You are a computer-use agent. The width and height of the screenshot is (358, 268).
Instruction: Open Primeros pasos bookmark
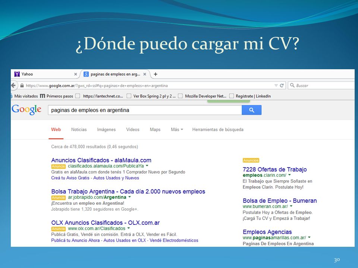[x=57, y=96]
